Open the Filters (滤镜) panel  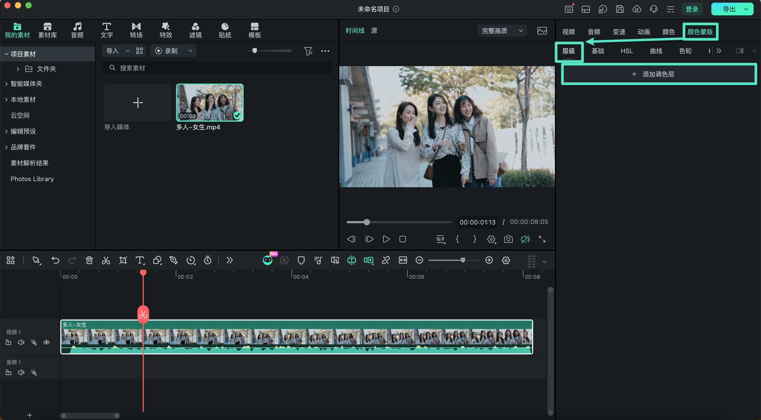[x=195, y=30]
